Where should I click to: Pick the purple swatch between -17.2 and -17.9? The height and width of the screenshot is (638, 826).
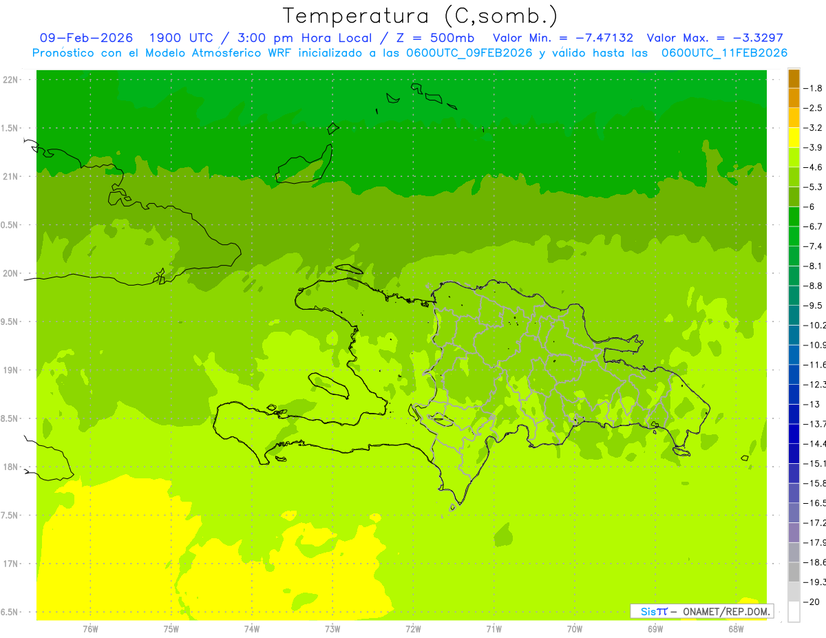click(x=794, y=533)
